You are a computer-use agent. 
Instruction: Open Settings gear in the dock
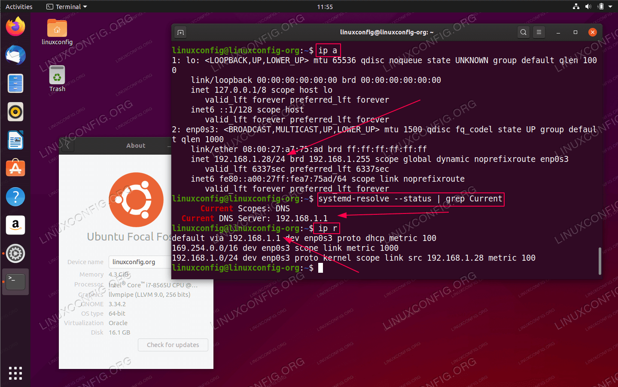pos(15,253)
